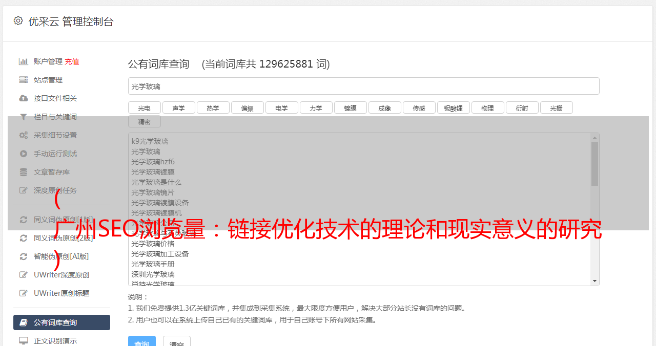This screenshot has height=346, width=656.
Task: Click the refresh icon for 智能伪原创[AI版]
Action: [x=24, y=256]
